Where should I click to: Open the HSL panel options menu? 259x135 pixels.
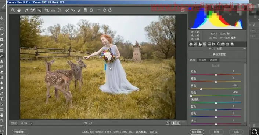coord(244,49)
